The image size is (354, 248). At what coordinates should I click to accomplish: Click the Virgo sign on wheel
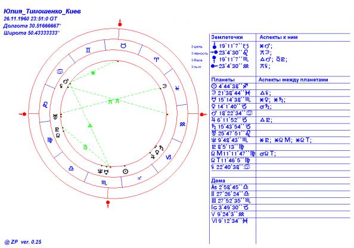[x=50, y=140]
